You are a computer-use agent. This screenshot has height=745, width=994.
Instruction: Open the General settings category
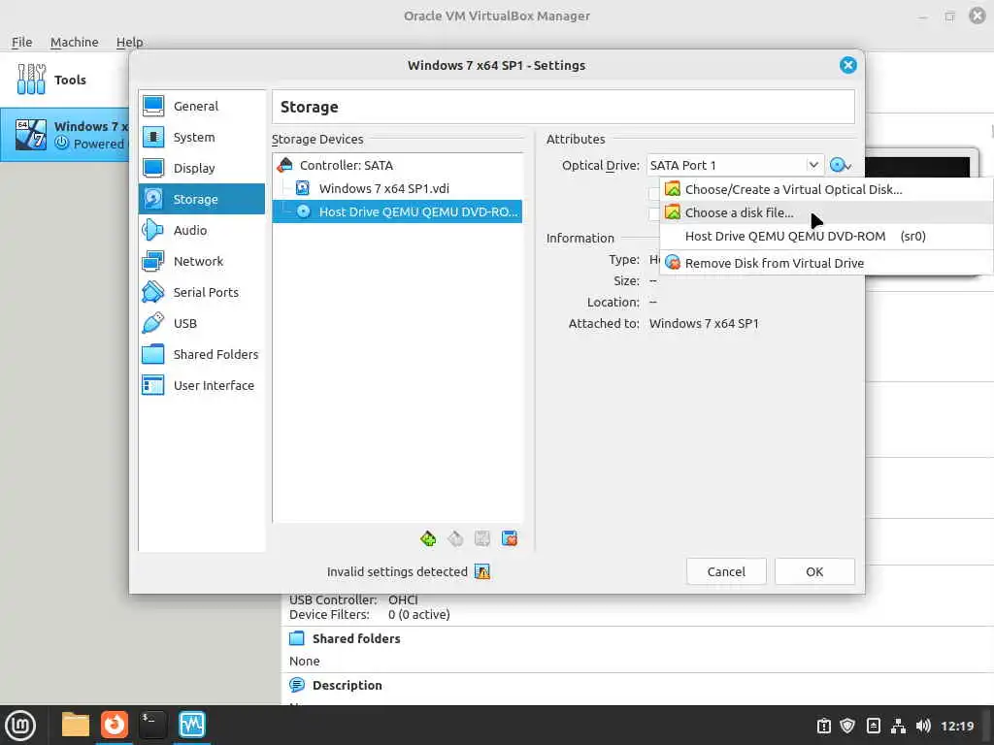[202, 106]
